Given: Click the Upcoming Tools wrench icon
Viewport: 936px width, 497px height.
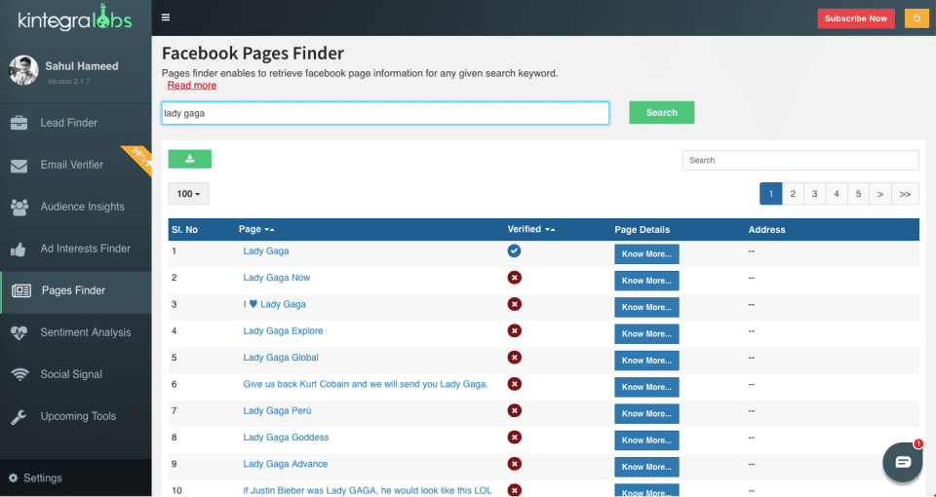Looking at the screenshot, I should [x=19, y=416].
